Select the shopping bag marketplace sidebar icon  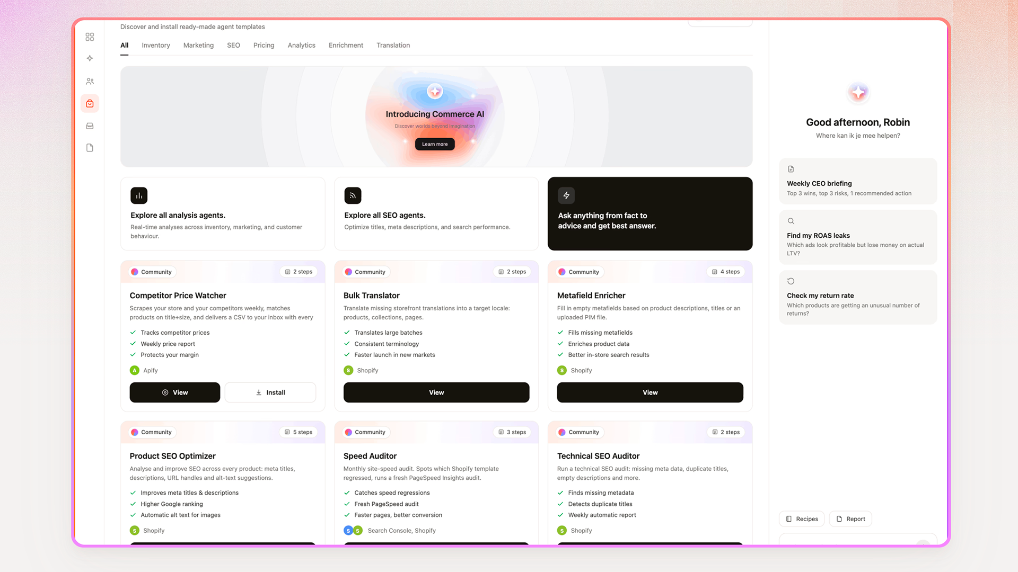pos(90,103)
